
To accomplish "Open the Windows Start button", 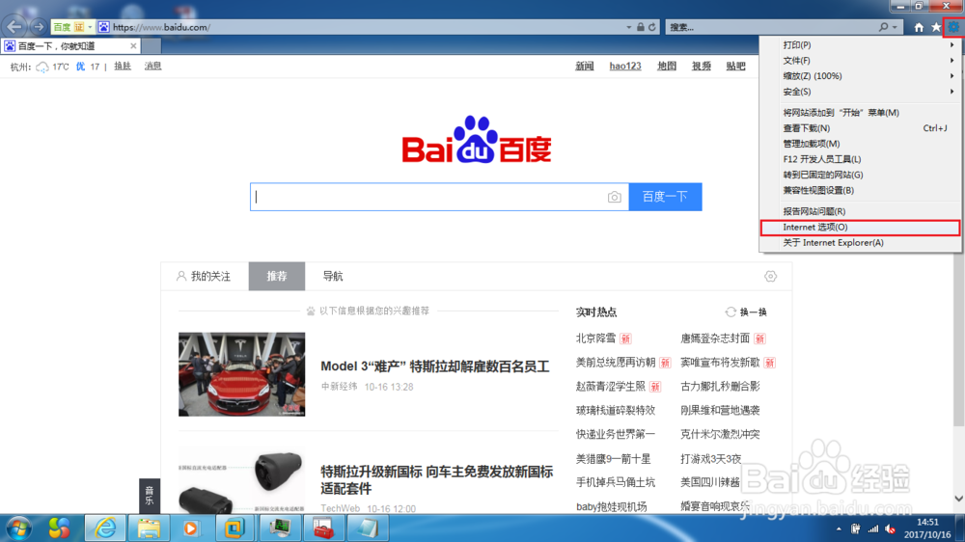I will coord(18,528).
